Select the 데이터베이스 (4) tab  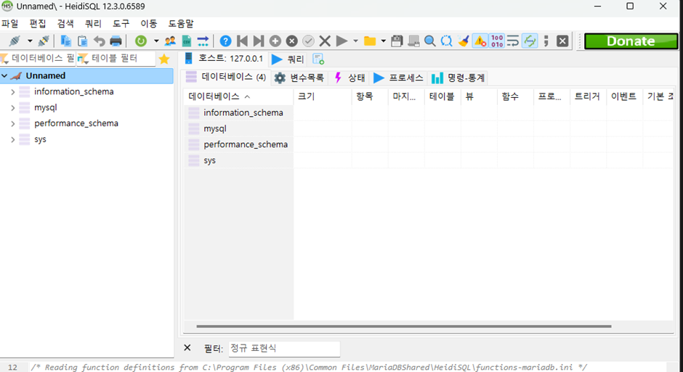(x=226, y=78)
